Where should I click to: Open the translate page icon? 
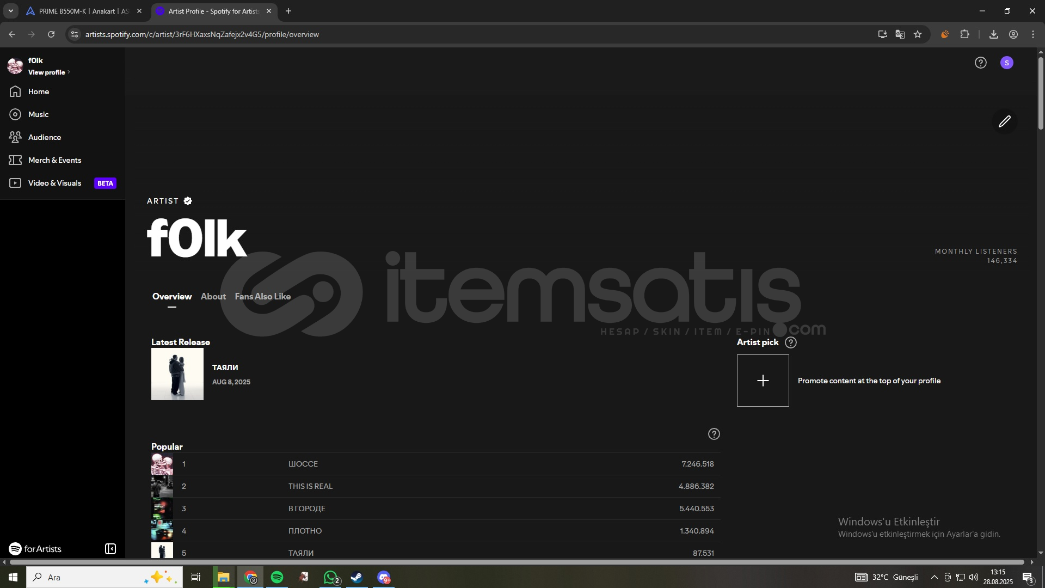click(x=900, y=34)
